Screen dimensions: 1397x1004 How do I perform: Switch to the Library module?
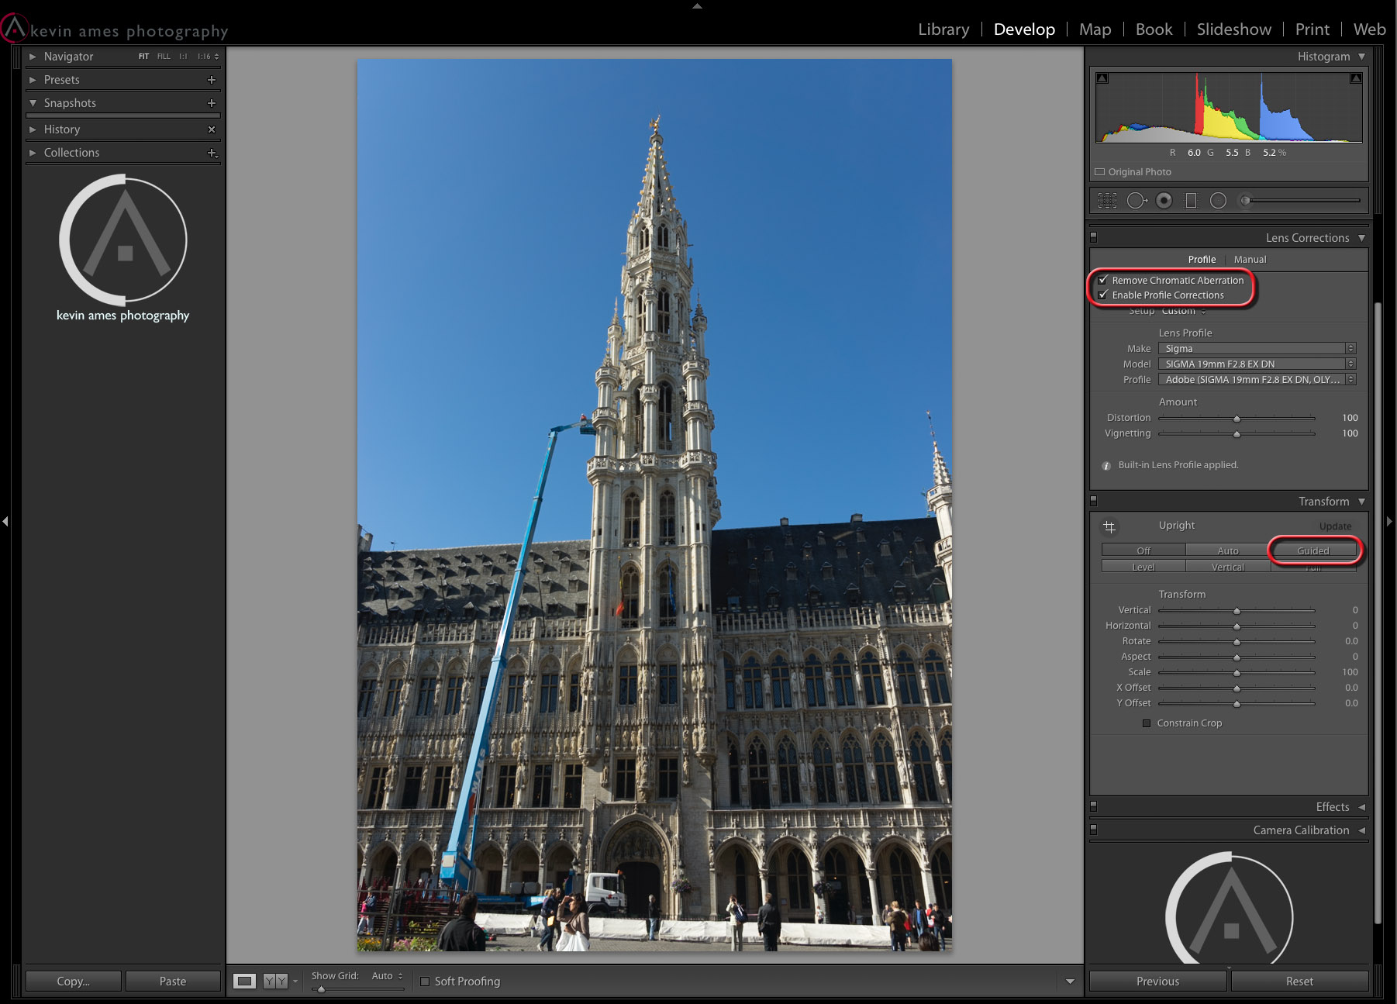[x=943, y=29]
